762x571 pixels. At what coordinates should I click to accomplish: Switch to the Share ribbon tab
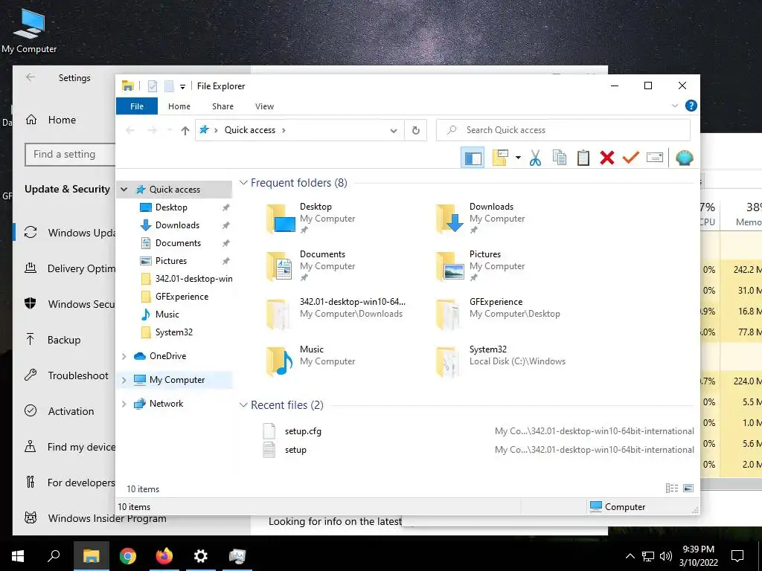[222, 106]
